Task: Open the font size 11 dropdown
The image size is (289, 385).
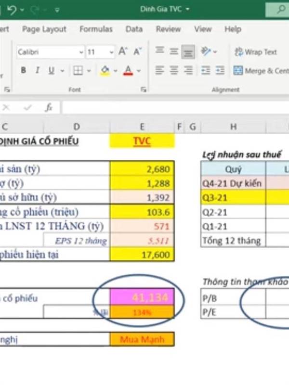Action: [111, 52]
